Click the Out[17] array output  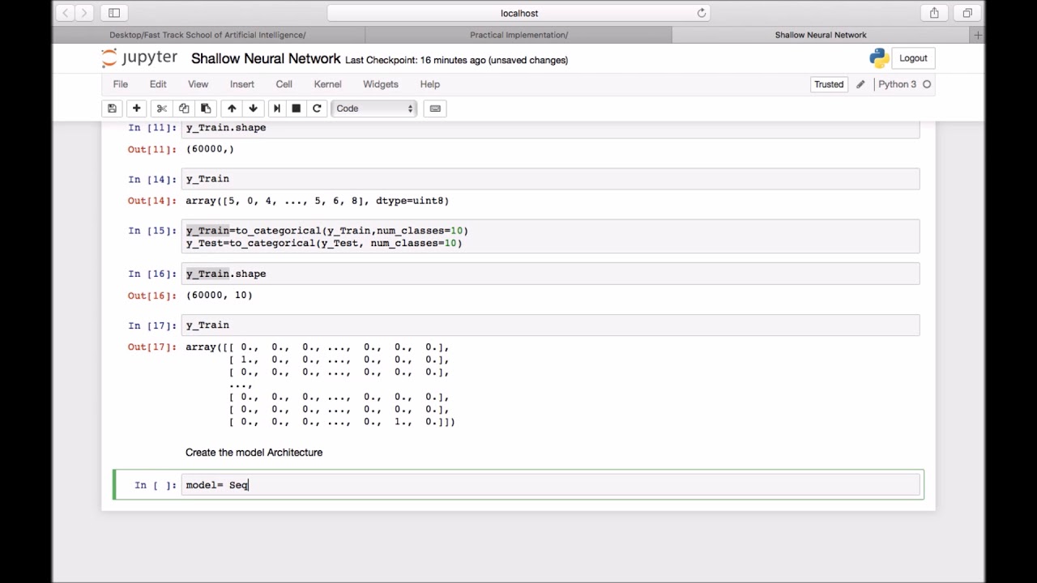tap(320, 385)
